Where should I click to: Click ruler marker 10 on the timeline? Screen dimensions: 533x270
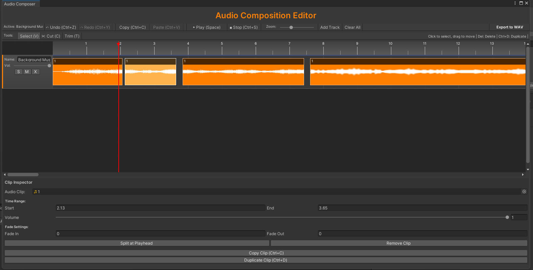pos(391,44)
